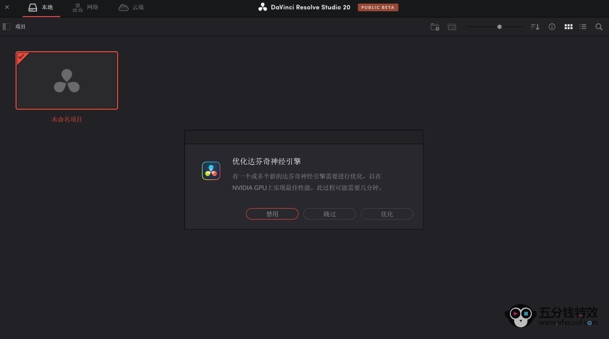Close the project manager with the X icon
The width and height of the screenshot is (609, 339).
[7, 7]
